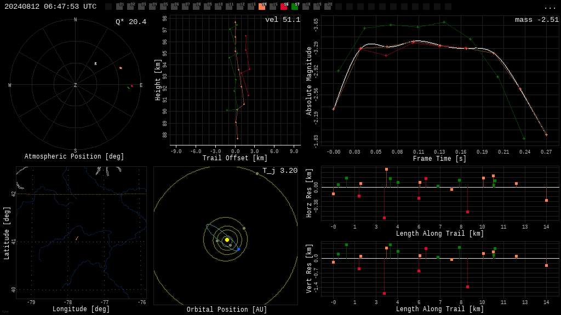
Task: Toggle the gray station 05 box
Action: click(x=164, y=6)
